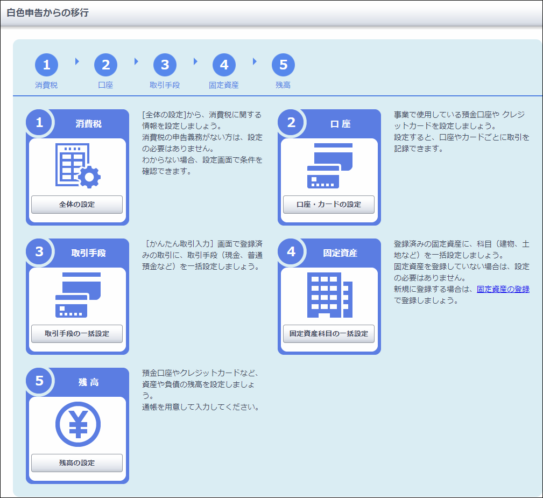This screenshot has width=543, height=498.
Task: Select step 1 circle in progress bar
Action: point(46,66)
